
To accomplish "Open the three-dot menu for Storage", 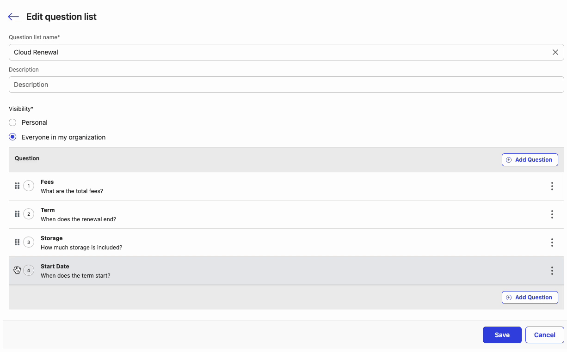I will point(552,243).
